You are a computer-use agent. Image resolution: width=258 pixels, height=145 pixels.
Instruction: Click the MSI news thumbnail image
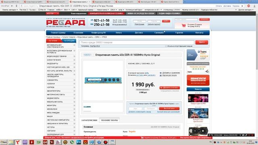[198, 98]
